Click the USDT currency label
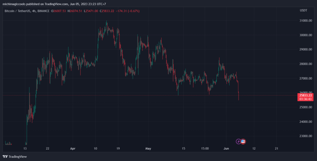The height and width of the screenshot is (161, 317). tap(303, 11)
